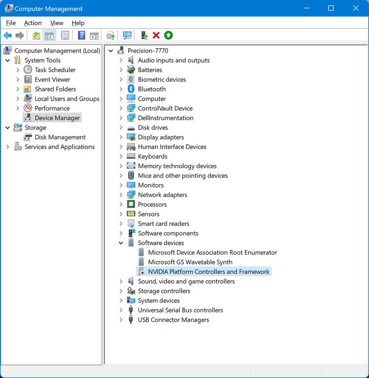Viewport: 369px width, 378px height.
Task: Open the Action menu
Action: tap(33, 23)
